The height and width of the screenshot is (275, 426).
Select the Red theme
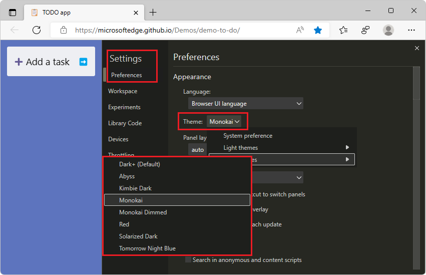(x=177, y=224)
